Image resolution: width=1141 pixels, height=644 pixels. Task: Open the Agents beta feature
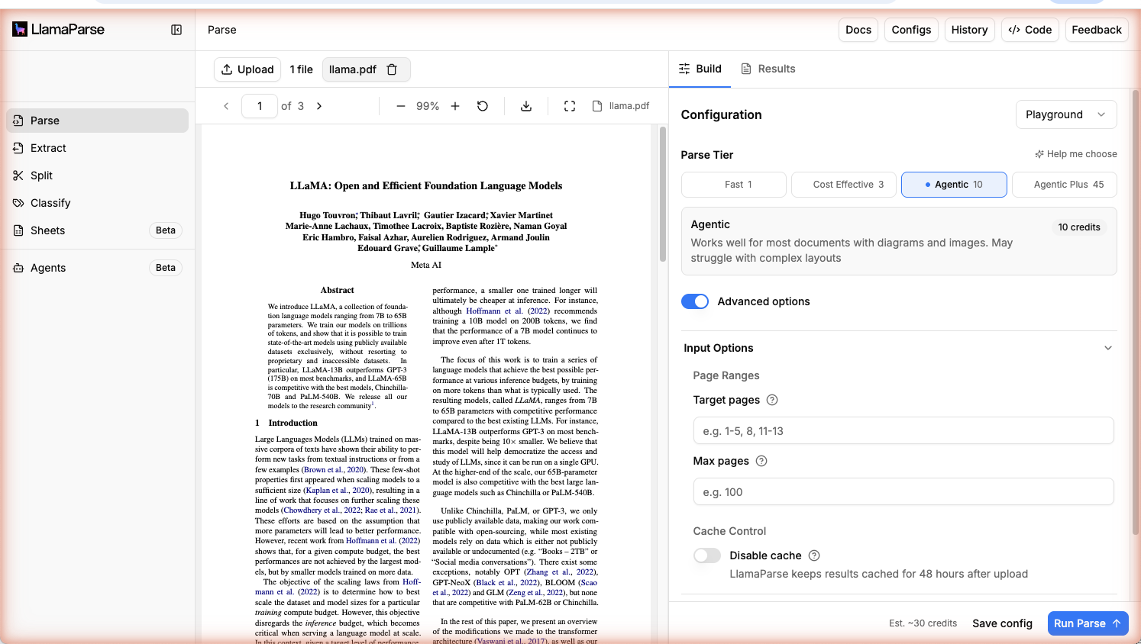pos(47,267)
